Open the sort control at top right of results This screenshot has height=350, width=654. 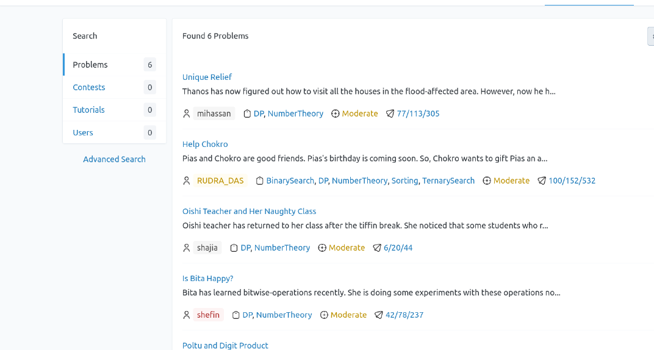pos(650,36)
